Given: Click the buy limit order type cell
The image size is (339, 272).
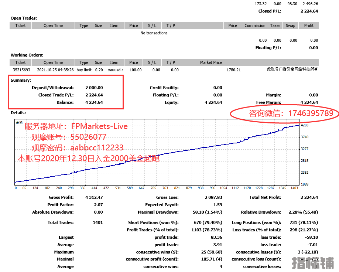Looking at the screenshot, I should [84, 70].
